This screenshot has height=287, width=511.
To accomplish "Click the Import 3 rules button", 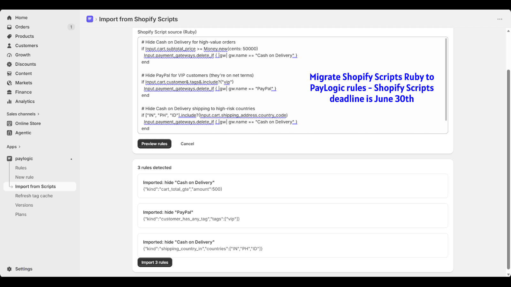I will tap(155, 262).
